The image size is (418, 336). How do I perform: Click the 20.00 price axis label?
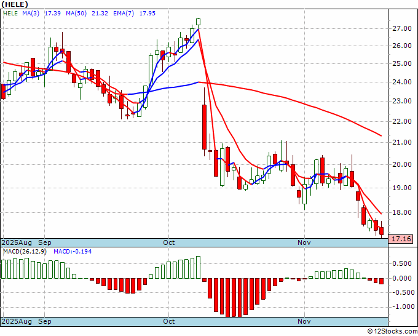tap(402, 164)
